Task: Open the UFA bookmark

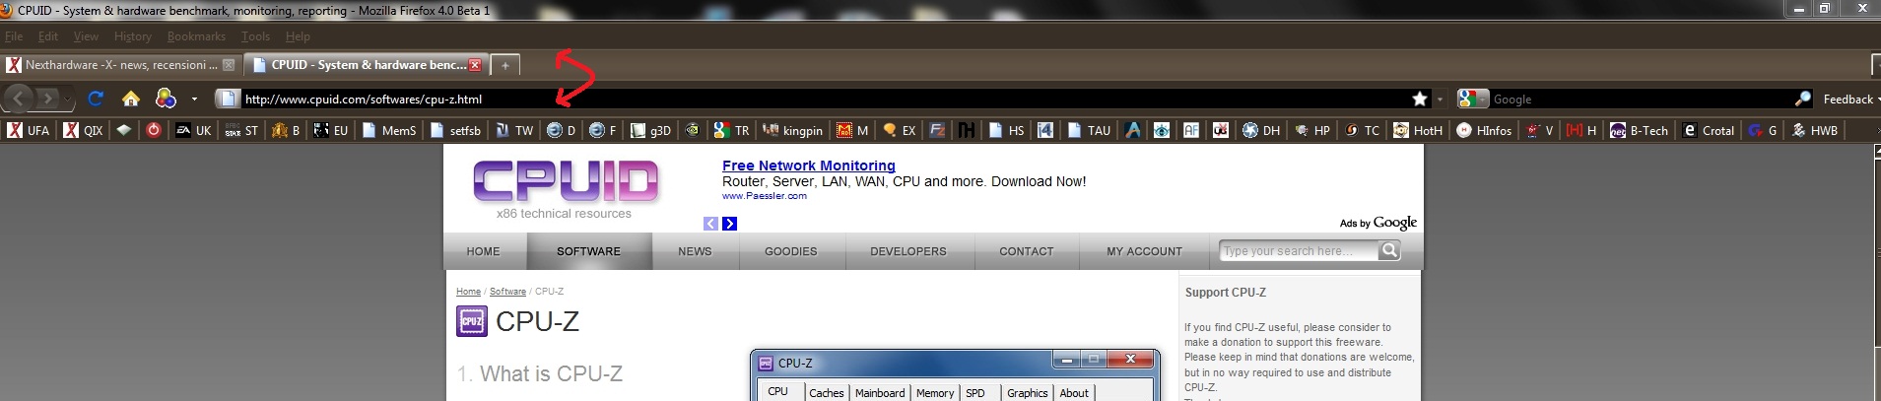Action: (x=29, y=130)
